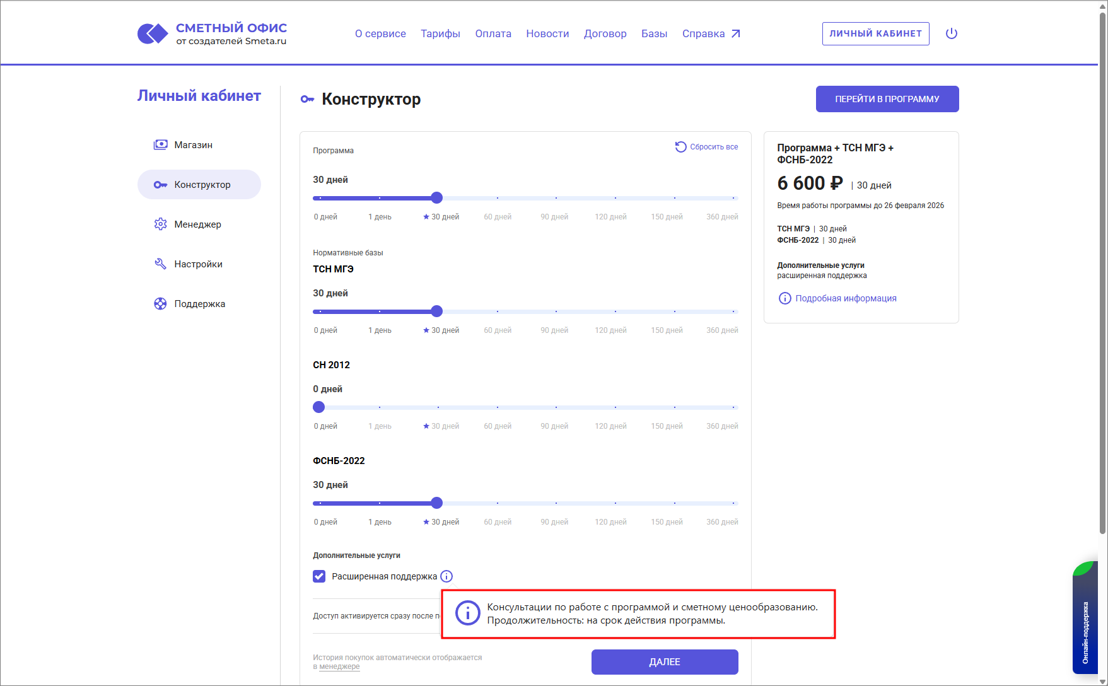
Task: Click the Сбросить все reset icon
Action: pyautogui.click(x=680, y=147)
